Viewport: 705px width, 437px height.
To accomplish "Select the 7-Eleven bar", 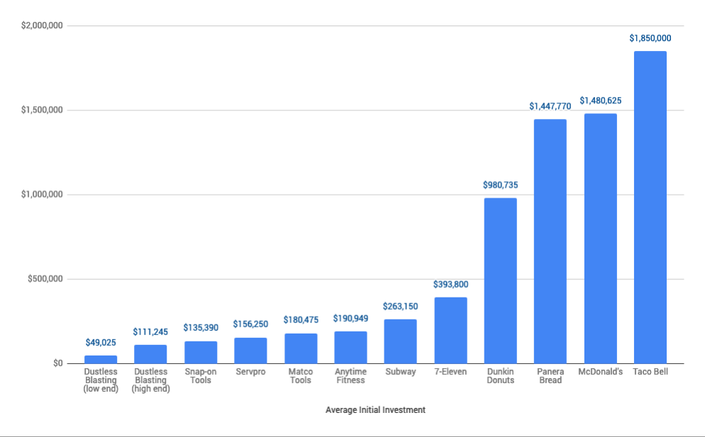I will point(450,330).
